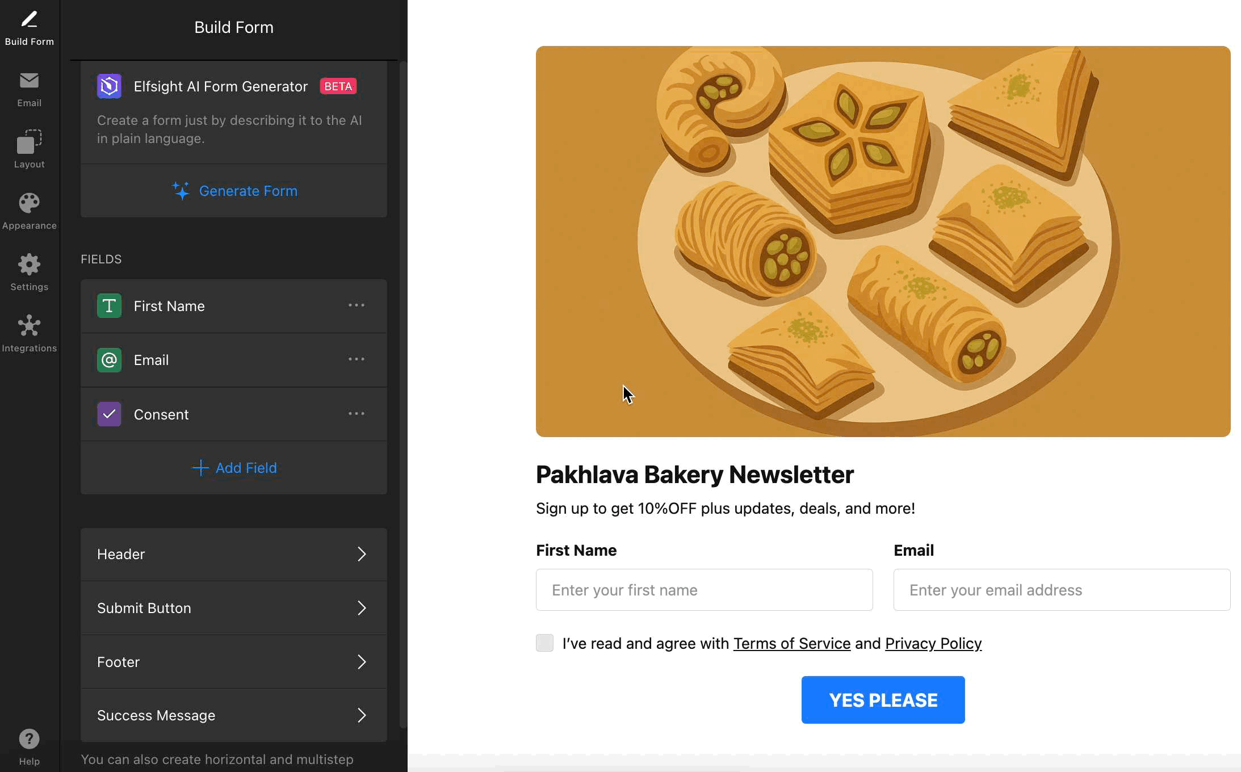Viewport: 1241px width, 772px height.
Task: Select the Build Form tab
Action: [x=29, y=28]
